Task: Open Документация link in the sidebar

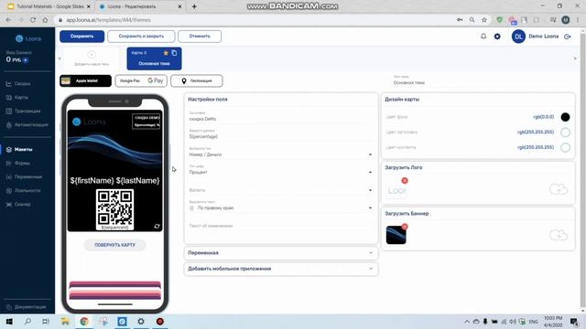Action: coord(29,307)
